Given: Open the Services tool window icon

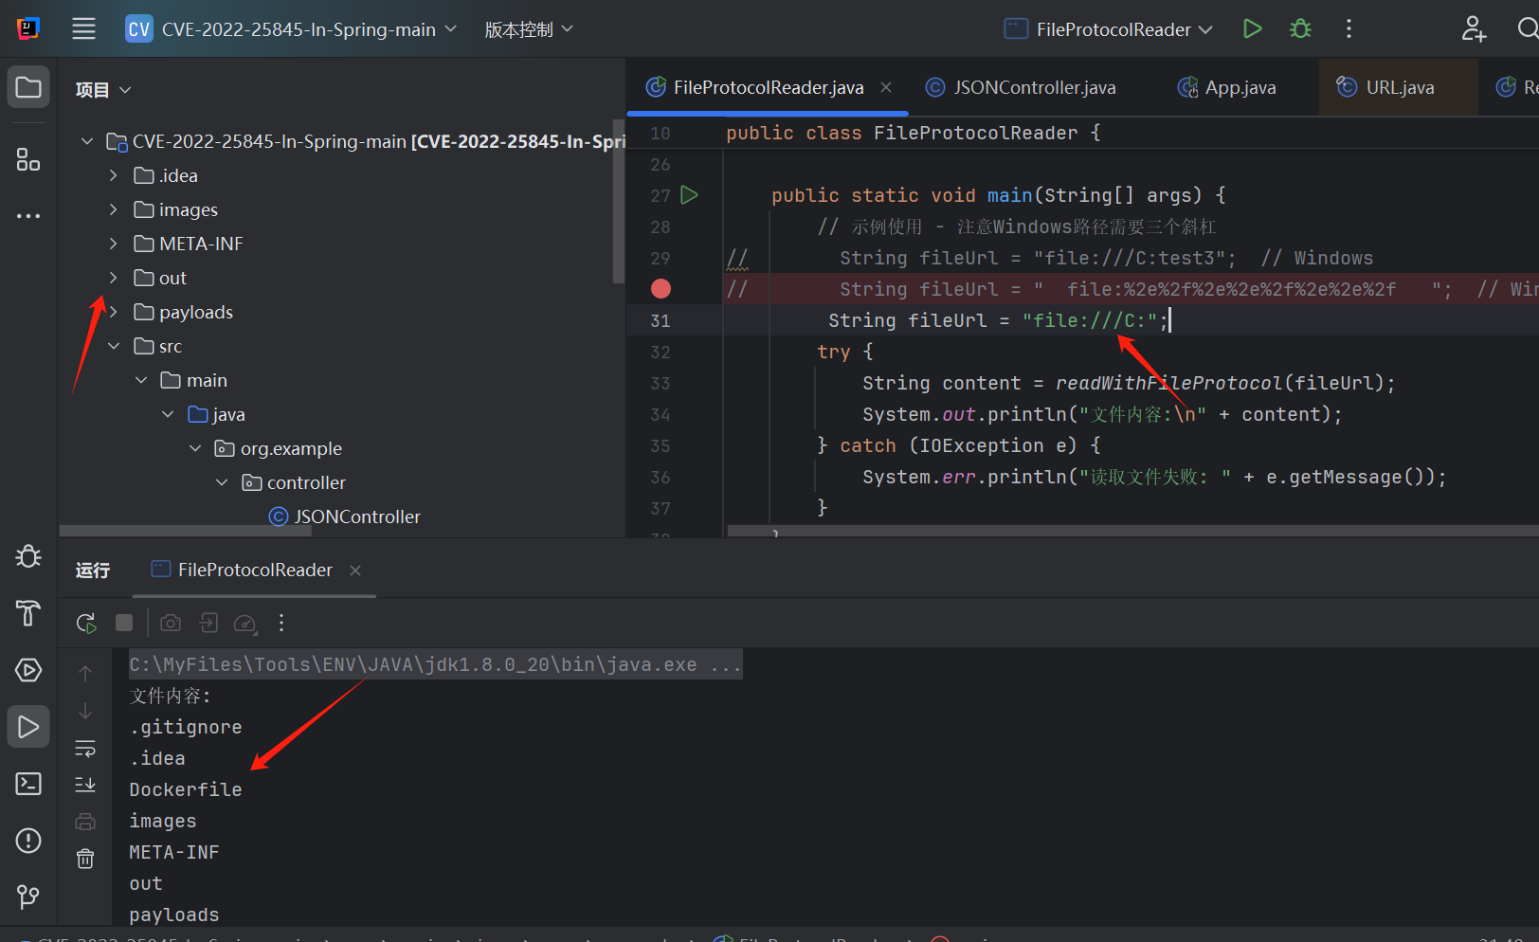Looking at the screenshot, I should 28,670.
